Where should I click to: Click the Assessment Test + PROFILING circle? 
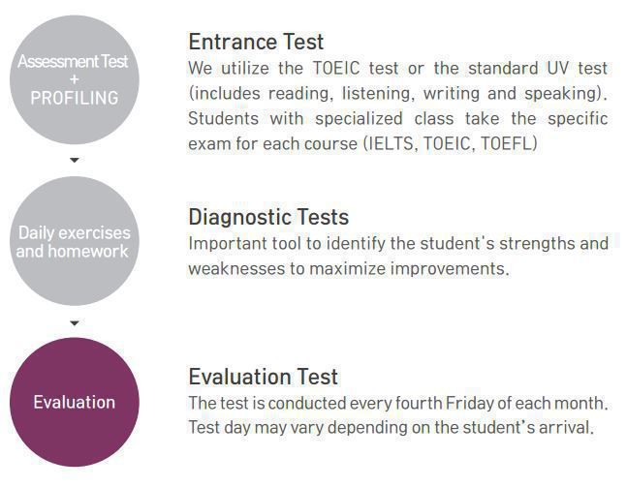pyautogui.click(x=75, y=79)
